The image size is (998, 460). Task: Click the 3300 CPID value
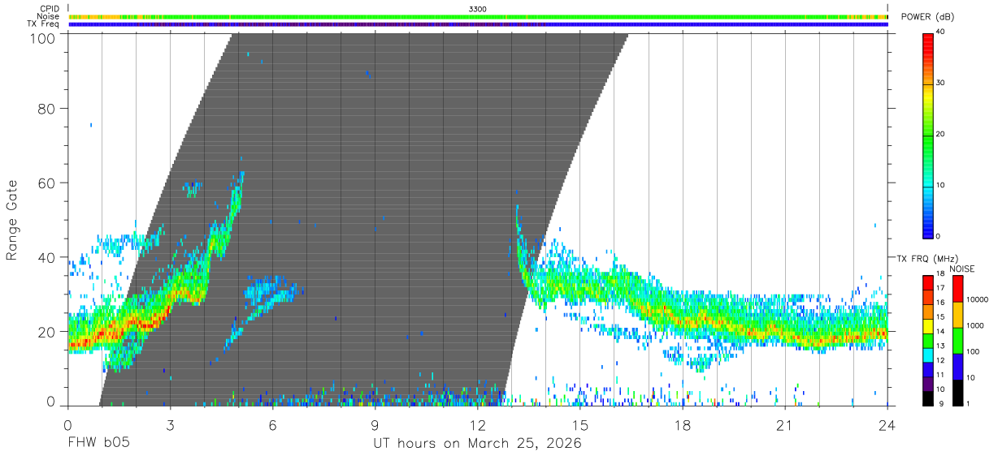coord(478,9)
